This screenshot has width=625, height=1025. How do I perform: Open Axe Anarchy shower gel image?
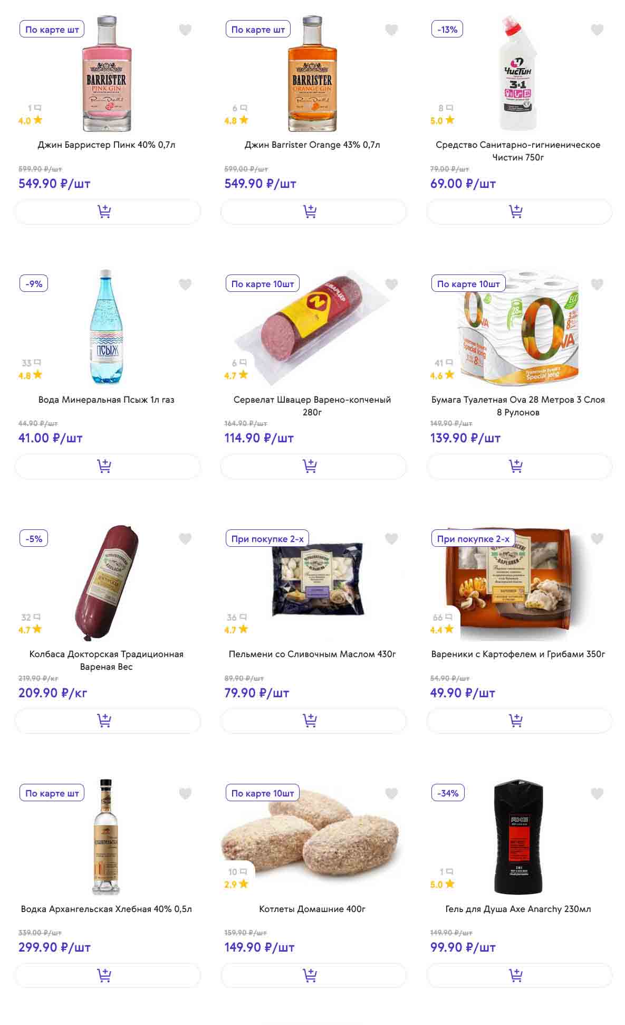[518, 837]
